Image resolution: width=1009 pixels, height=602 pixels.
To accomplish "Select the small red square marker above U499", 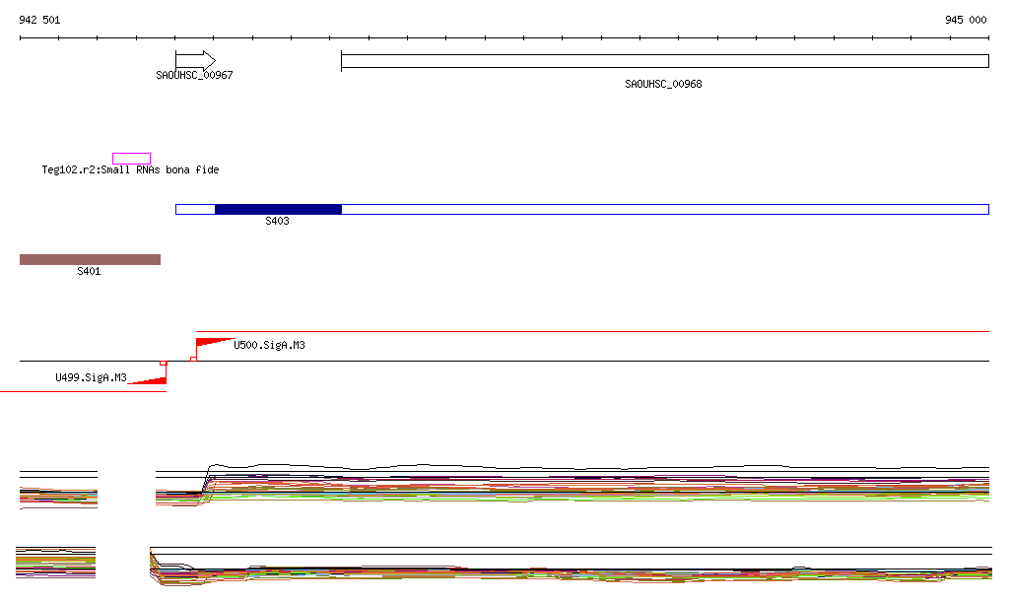I will [164, 364].
